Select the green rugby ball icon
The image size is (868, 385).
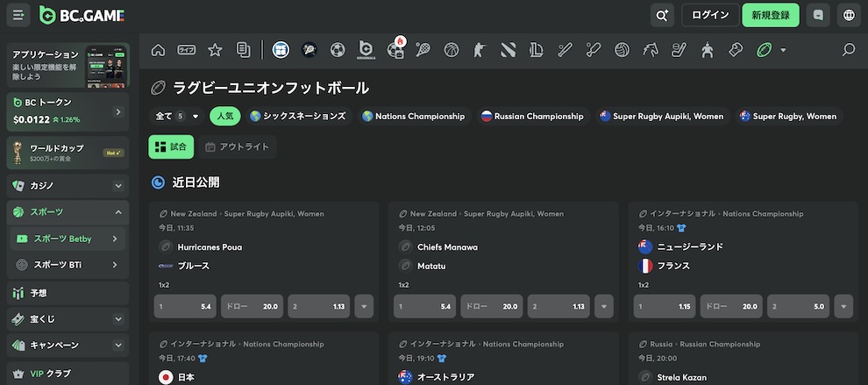pos(765,50)
